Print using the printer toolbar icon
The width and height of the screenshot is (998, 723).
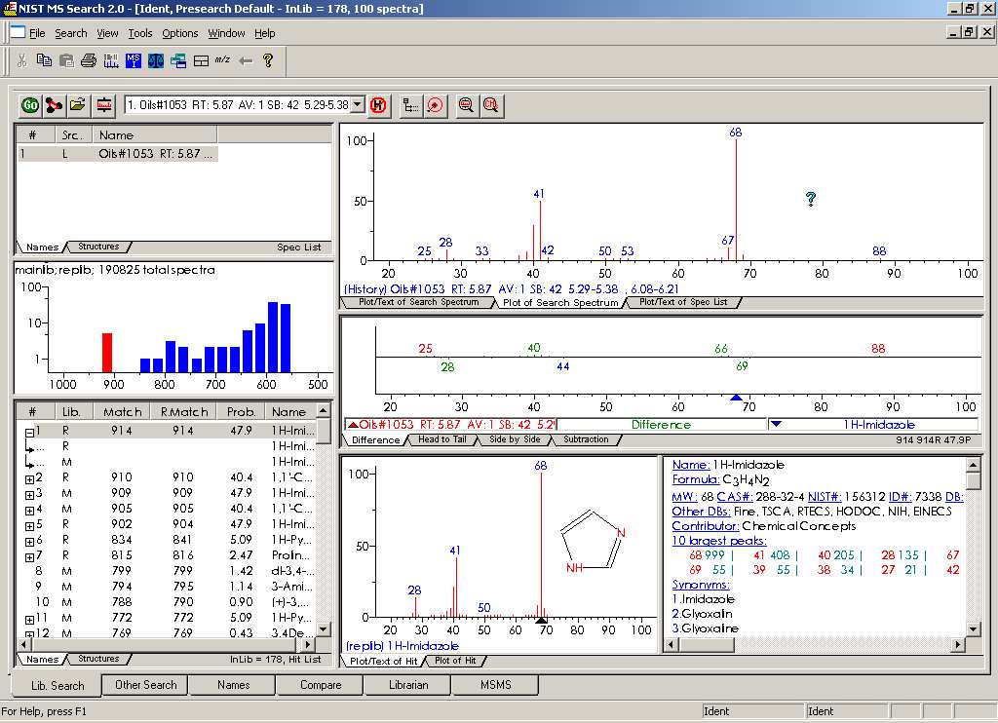pos(89,60)
